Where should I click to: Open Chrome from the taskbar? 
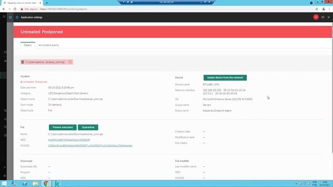(46, 183)
